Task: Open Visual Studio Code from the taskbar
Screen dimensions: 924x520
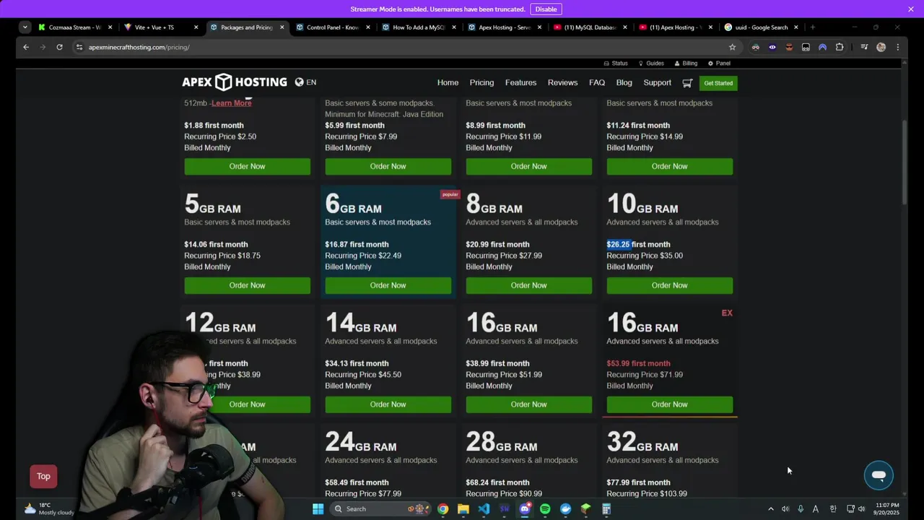Action: [484, 509]
